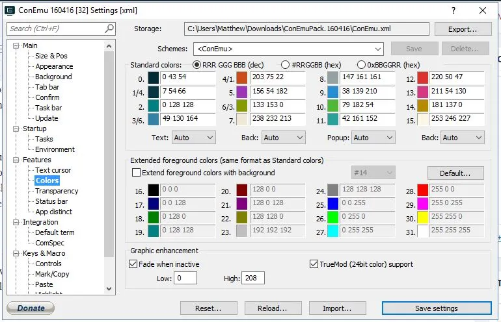The width and height of the screenshot is (501, 322).
Task: Click the High fade value field
Action: pyautogui.click(x=252, y=279)
